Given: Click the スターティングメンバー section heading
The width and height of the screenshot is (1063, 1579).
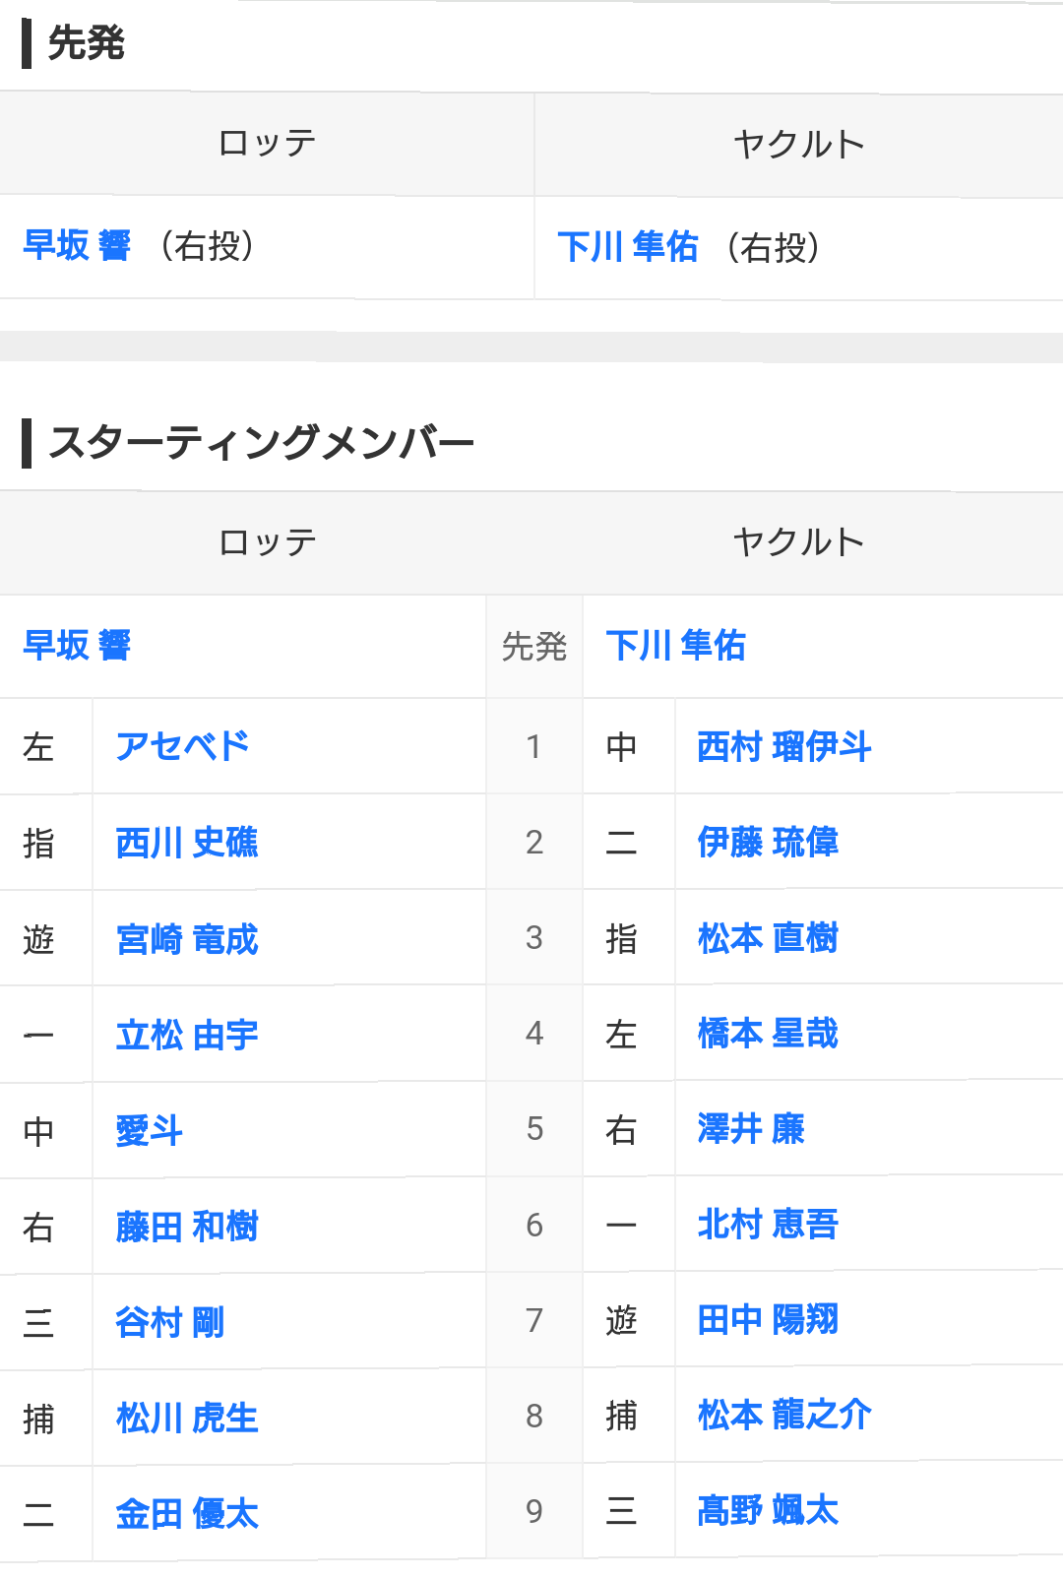Looking at the screenshot, I should (262, 442).
